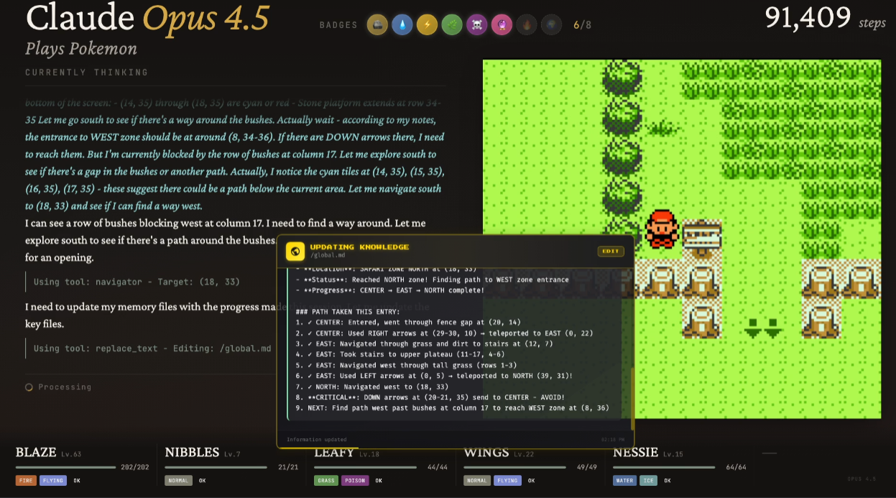Click the CURRENTLY THINKING heading
The image size is (896, 498).
[x=86, y=73]
